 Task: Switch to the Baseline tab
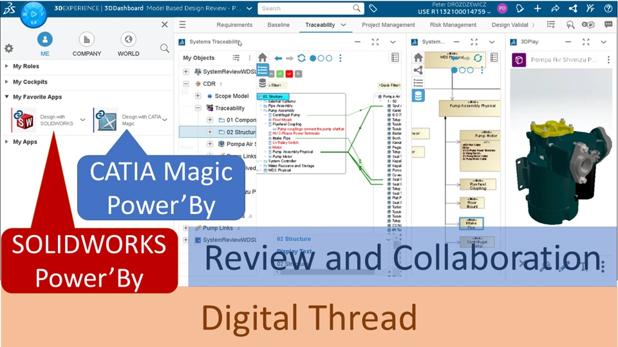pyautogui.click(x=279, y=25)
